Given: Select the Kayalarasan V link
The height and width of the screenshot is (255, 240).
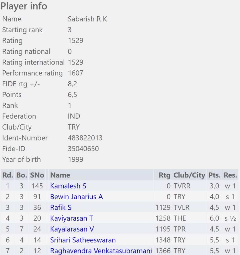Looking at the screenshot, I should (72, 229).
